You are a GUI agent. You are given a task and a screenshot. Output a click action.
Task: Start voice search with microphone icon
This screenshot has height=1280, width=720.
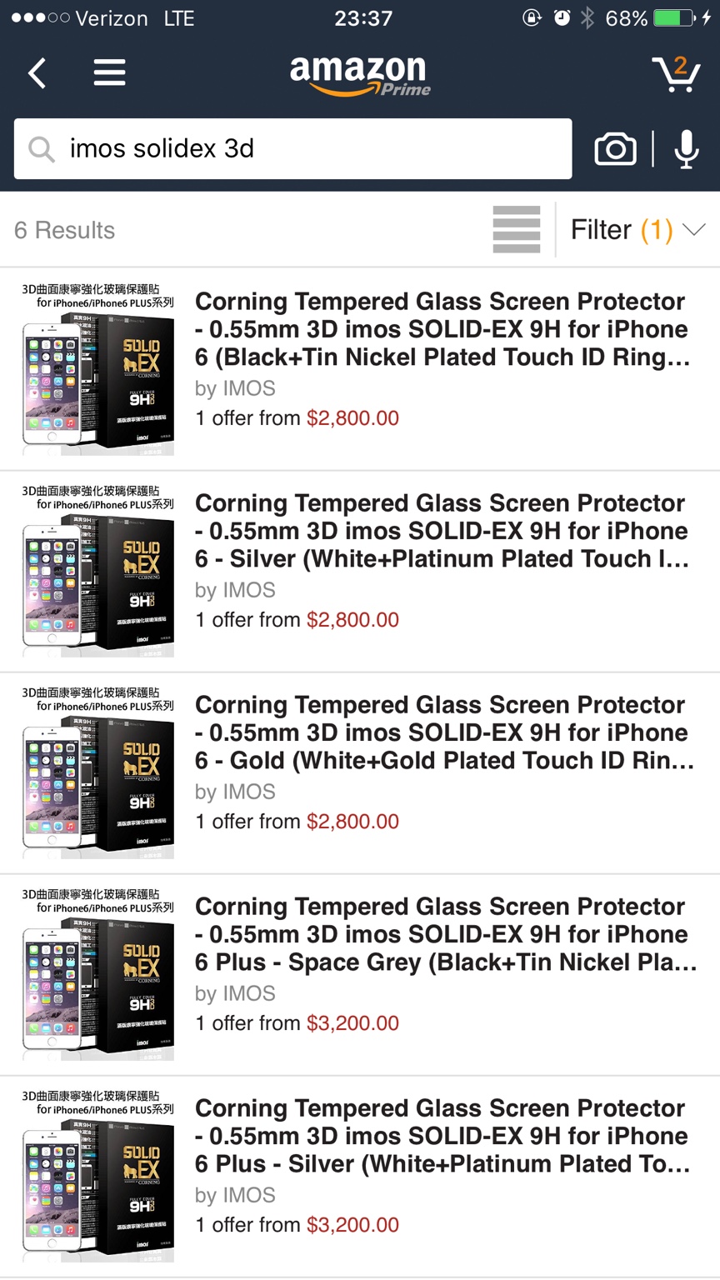point(687,149)
